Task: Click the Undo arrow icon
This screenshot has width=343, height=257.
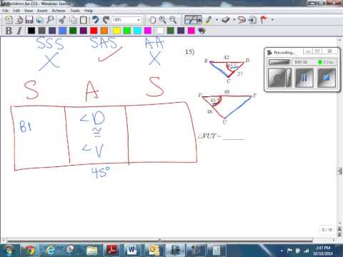Action: pos(96,20)
